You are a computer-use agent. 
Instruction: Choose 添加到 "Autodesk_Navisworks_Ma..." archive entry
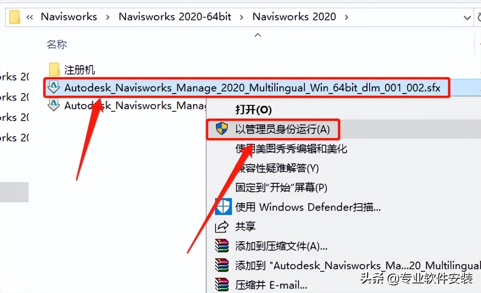[358, 265]
